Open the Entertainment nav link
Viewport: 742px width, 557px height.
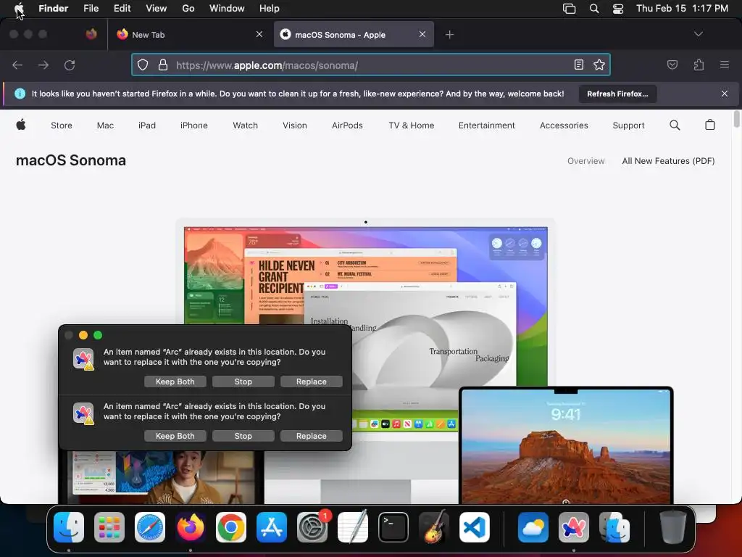point(486,125)
